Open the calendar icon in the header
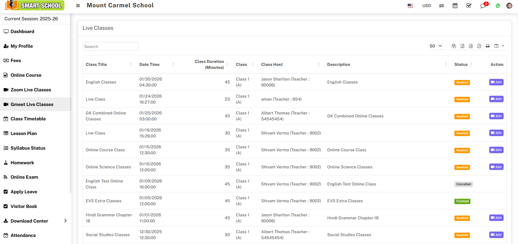Image resolution: width=518 pixels, height=244 pixels. point(455,6)
